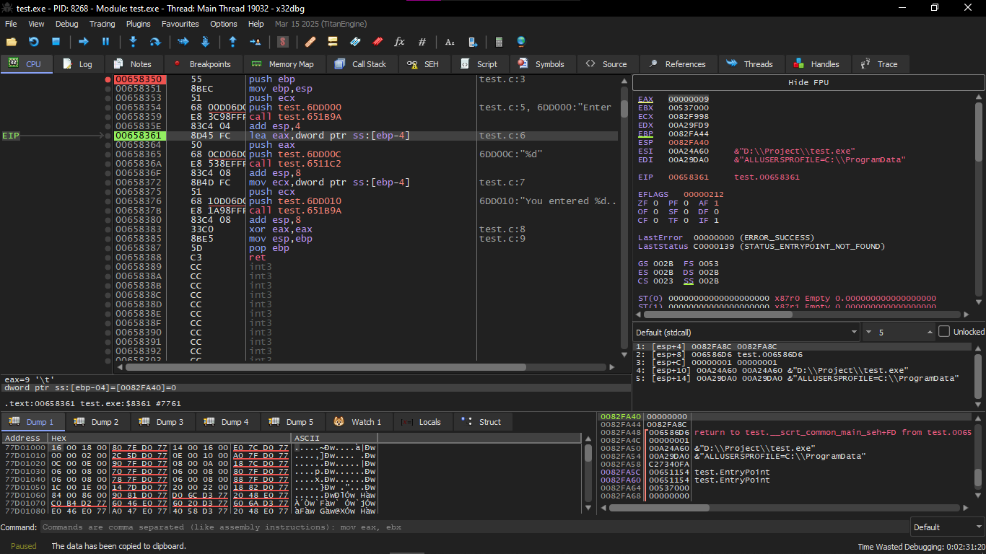This screenshot has width=986, height=554.
Task: Expand the command bar Default dropdown
Action: [946, 527]
